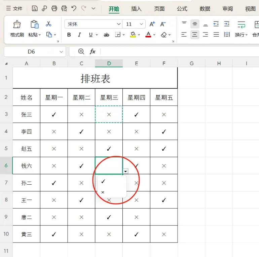
Task: Apply red font color
Action: pos(148,35)
